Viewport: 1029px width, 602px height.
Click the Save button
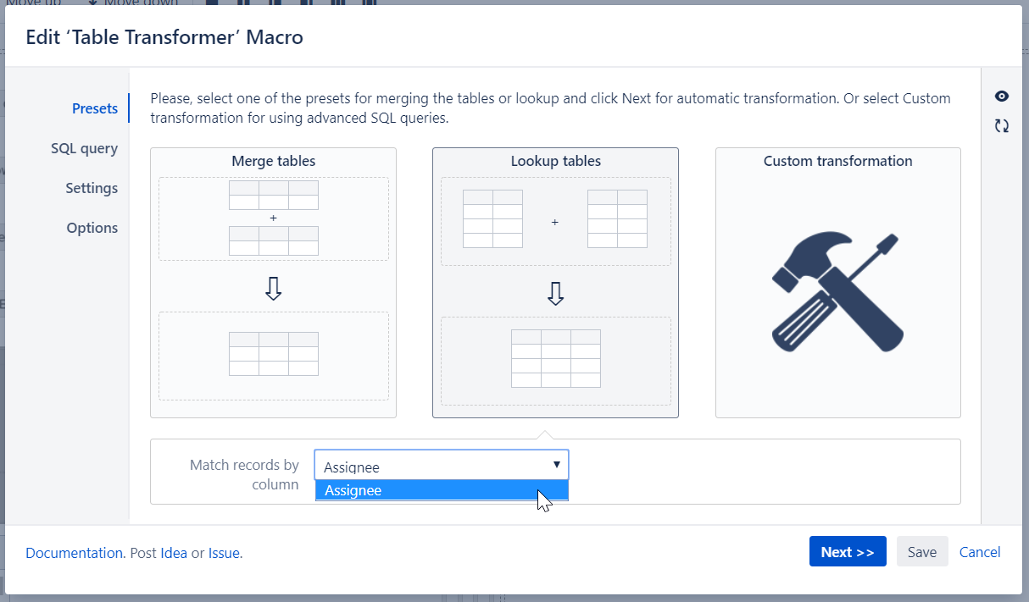pos(921,552)
